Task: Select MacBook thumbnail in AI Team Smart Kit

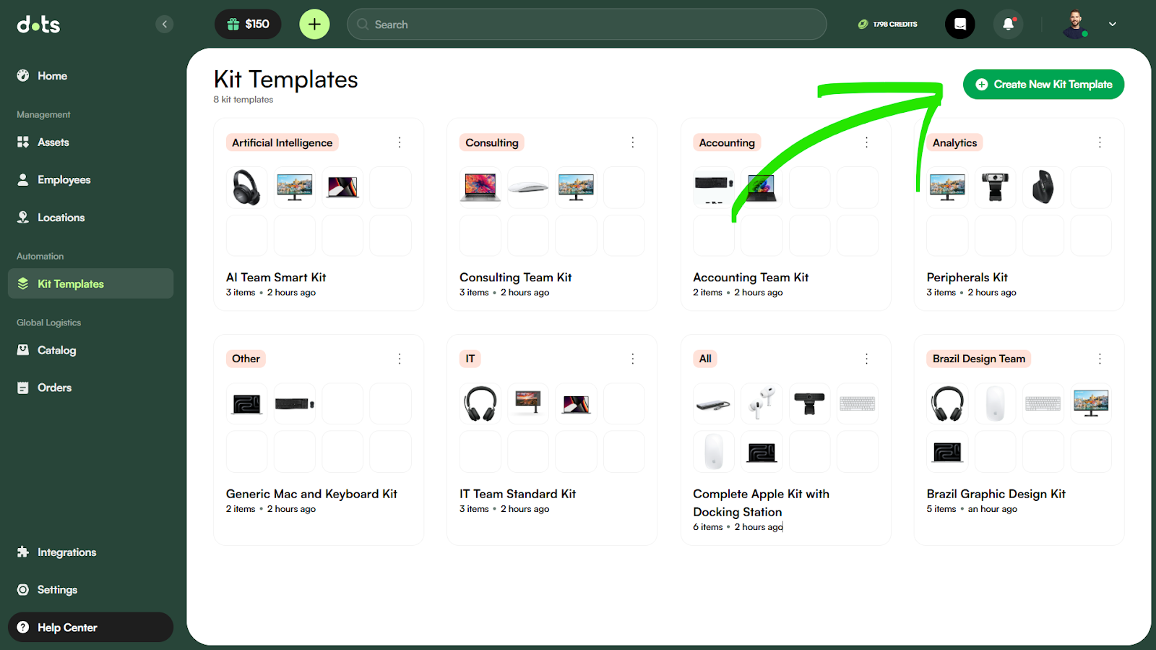Action: [342, 187]
